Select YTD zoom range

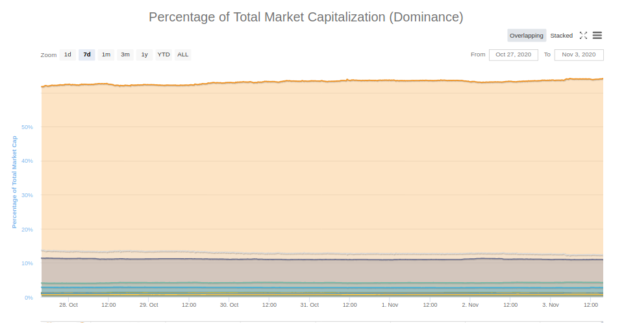164,54
